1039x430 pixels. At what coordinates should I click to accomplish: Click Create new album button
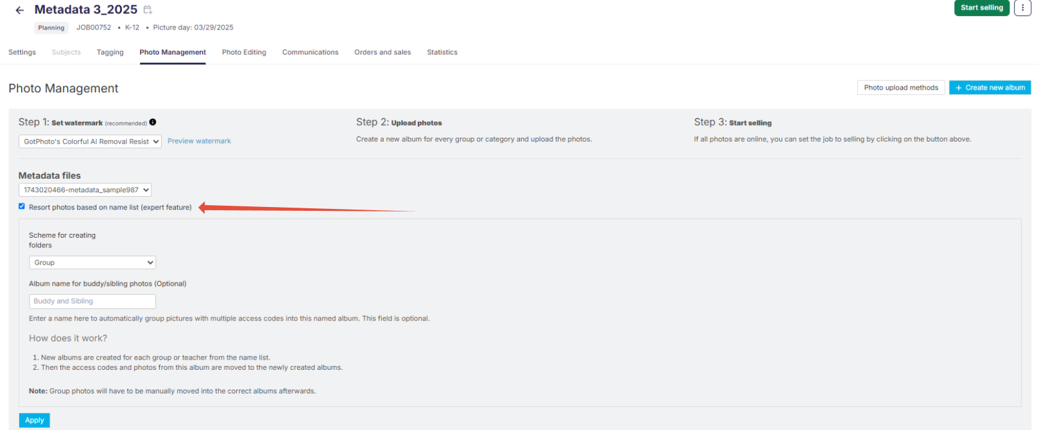(x=990, y=88)
